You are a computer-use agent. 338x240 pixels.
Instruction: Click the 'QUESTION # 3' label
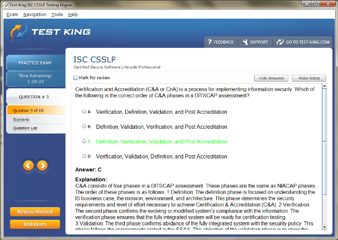[34, 97]
